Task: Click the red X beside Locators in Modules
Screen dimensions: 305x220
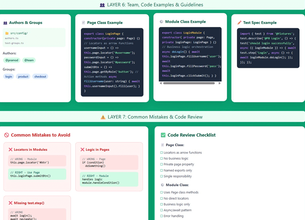Action: (11, 150)
